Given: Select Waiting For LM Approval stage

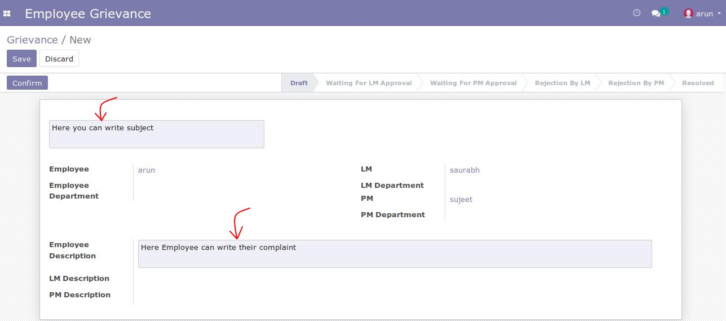Looking at the screenshot, I should point(369,83).
